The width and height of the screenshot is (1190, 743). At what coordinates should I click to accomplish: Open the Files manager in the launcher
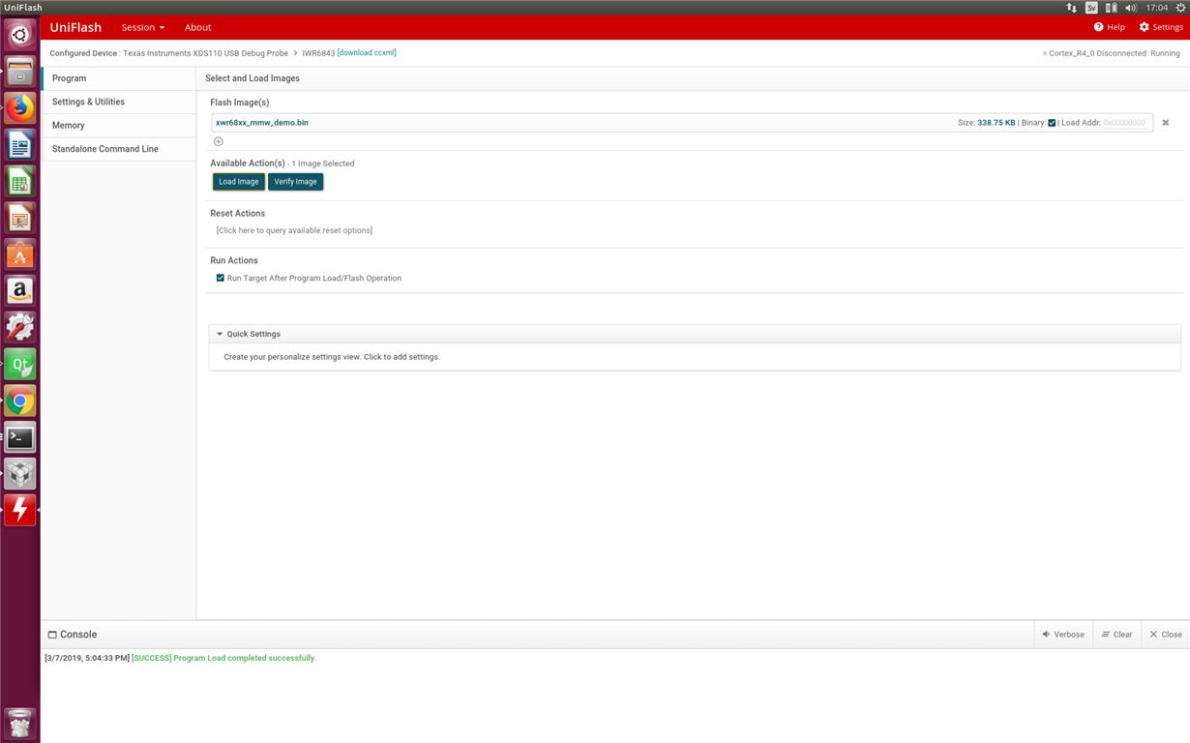point(19,72)
